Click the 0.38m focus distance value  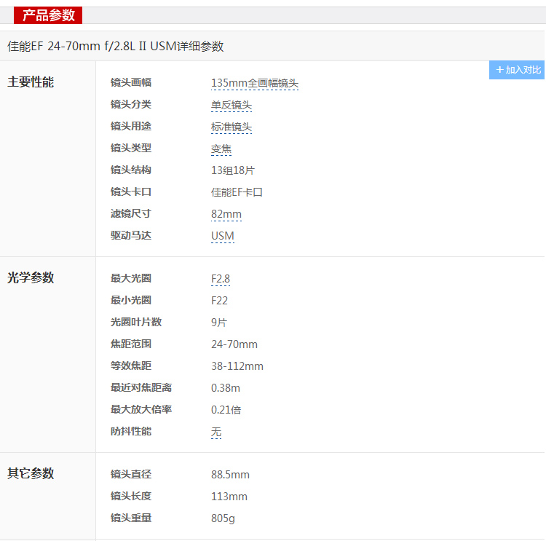[x=226, y=388]
